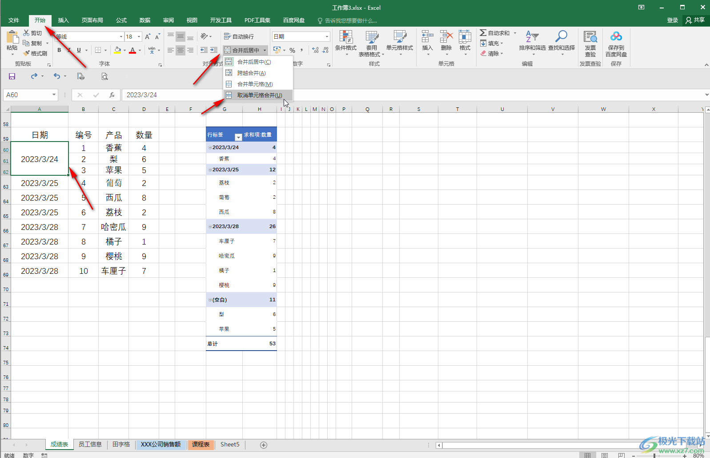Click the Format Painter (格式刷) brush
710x458 pixels.
[35, 53]
